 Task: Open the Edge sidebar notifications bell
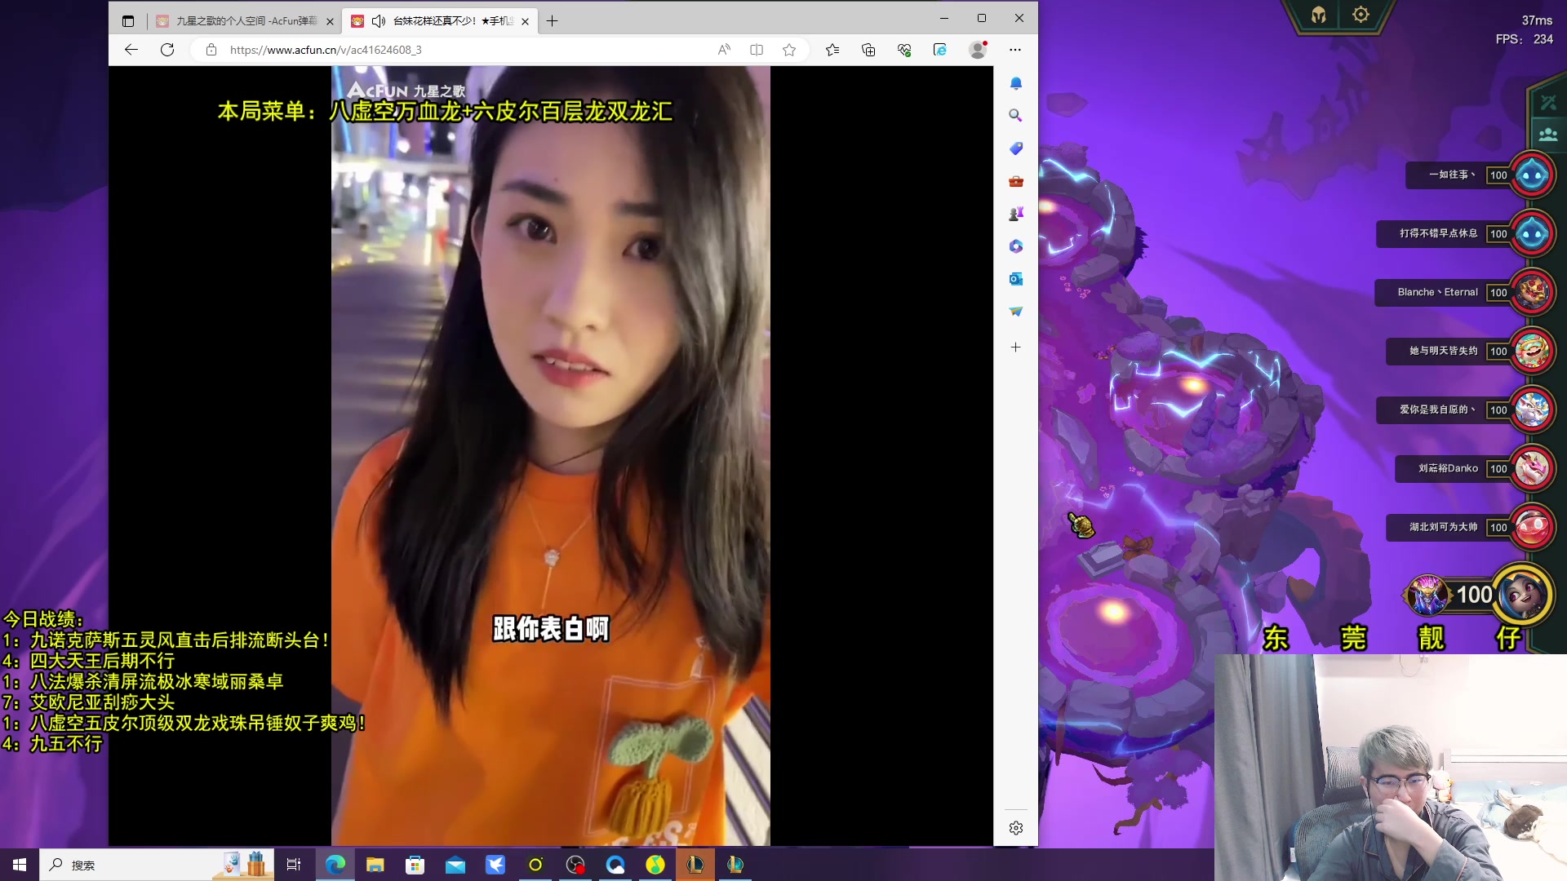pos(1015,83)
